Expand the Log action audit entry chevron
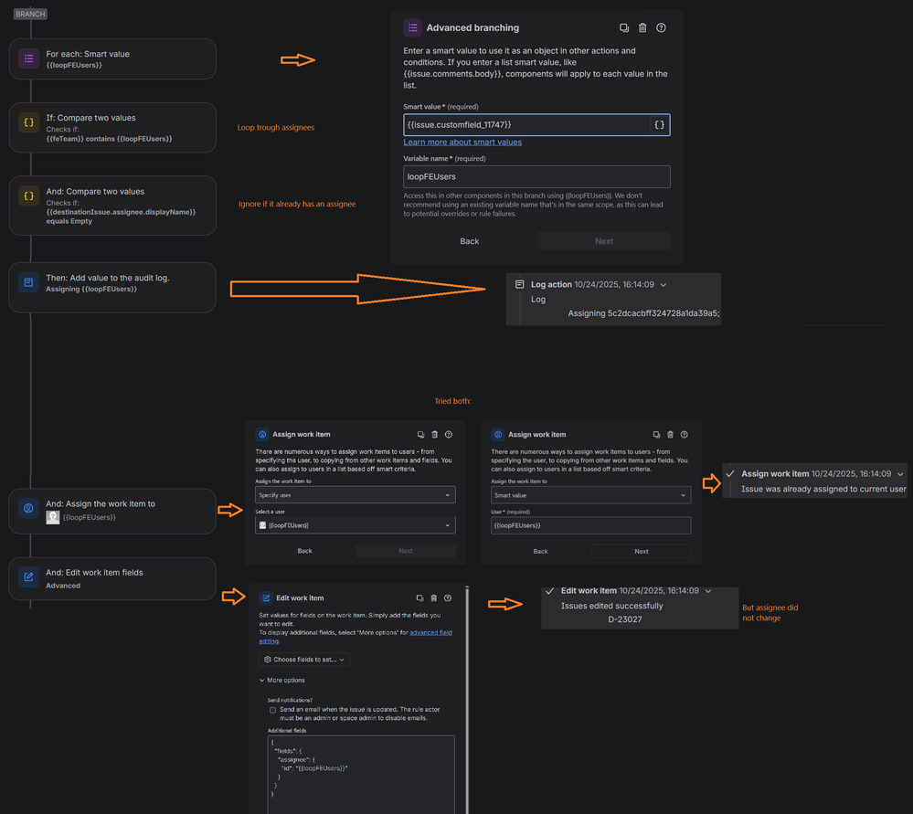 pos(664,285)
